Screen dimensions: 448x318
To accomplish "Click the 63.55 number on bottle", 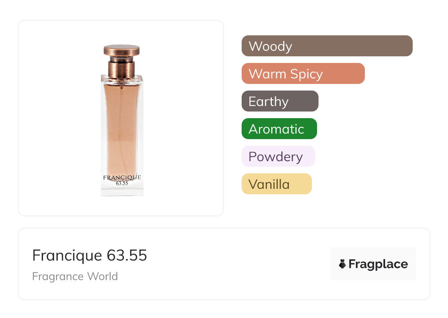I will [122, 183].
